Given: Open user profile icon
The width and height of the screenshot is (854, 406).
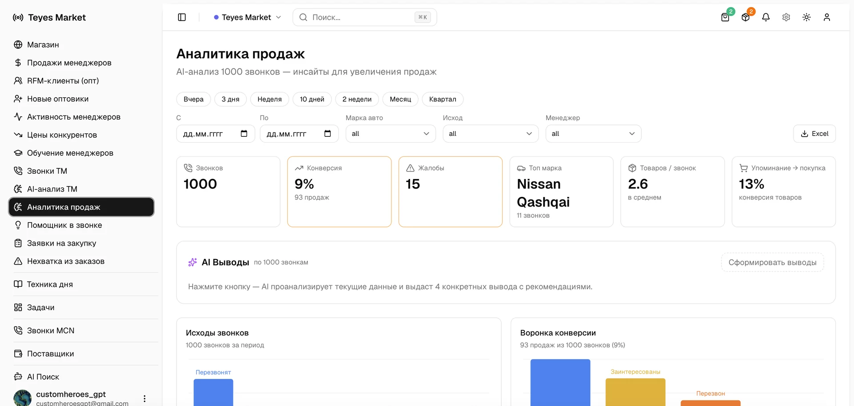Looking at the screenshot, I should (827, 17).
